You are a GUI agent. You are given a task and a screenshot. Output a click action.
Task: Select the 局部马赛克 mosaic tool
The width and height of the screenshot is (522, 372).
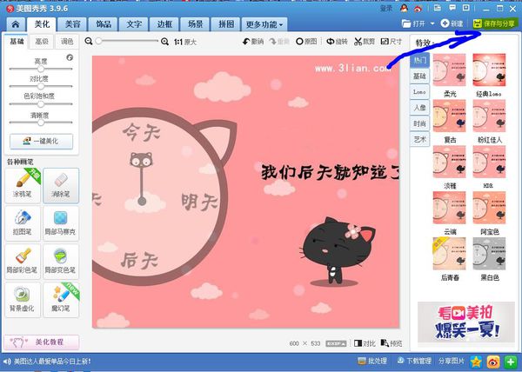click(61, 223)
